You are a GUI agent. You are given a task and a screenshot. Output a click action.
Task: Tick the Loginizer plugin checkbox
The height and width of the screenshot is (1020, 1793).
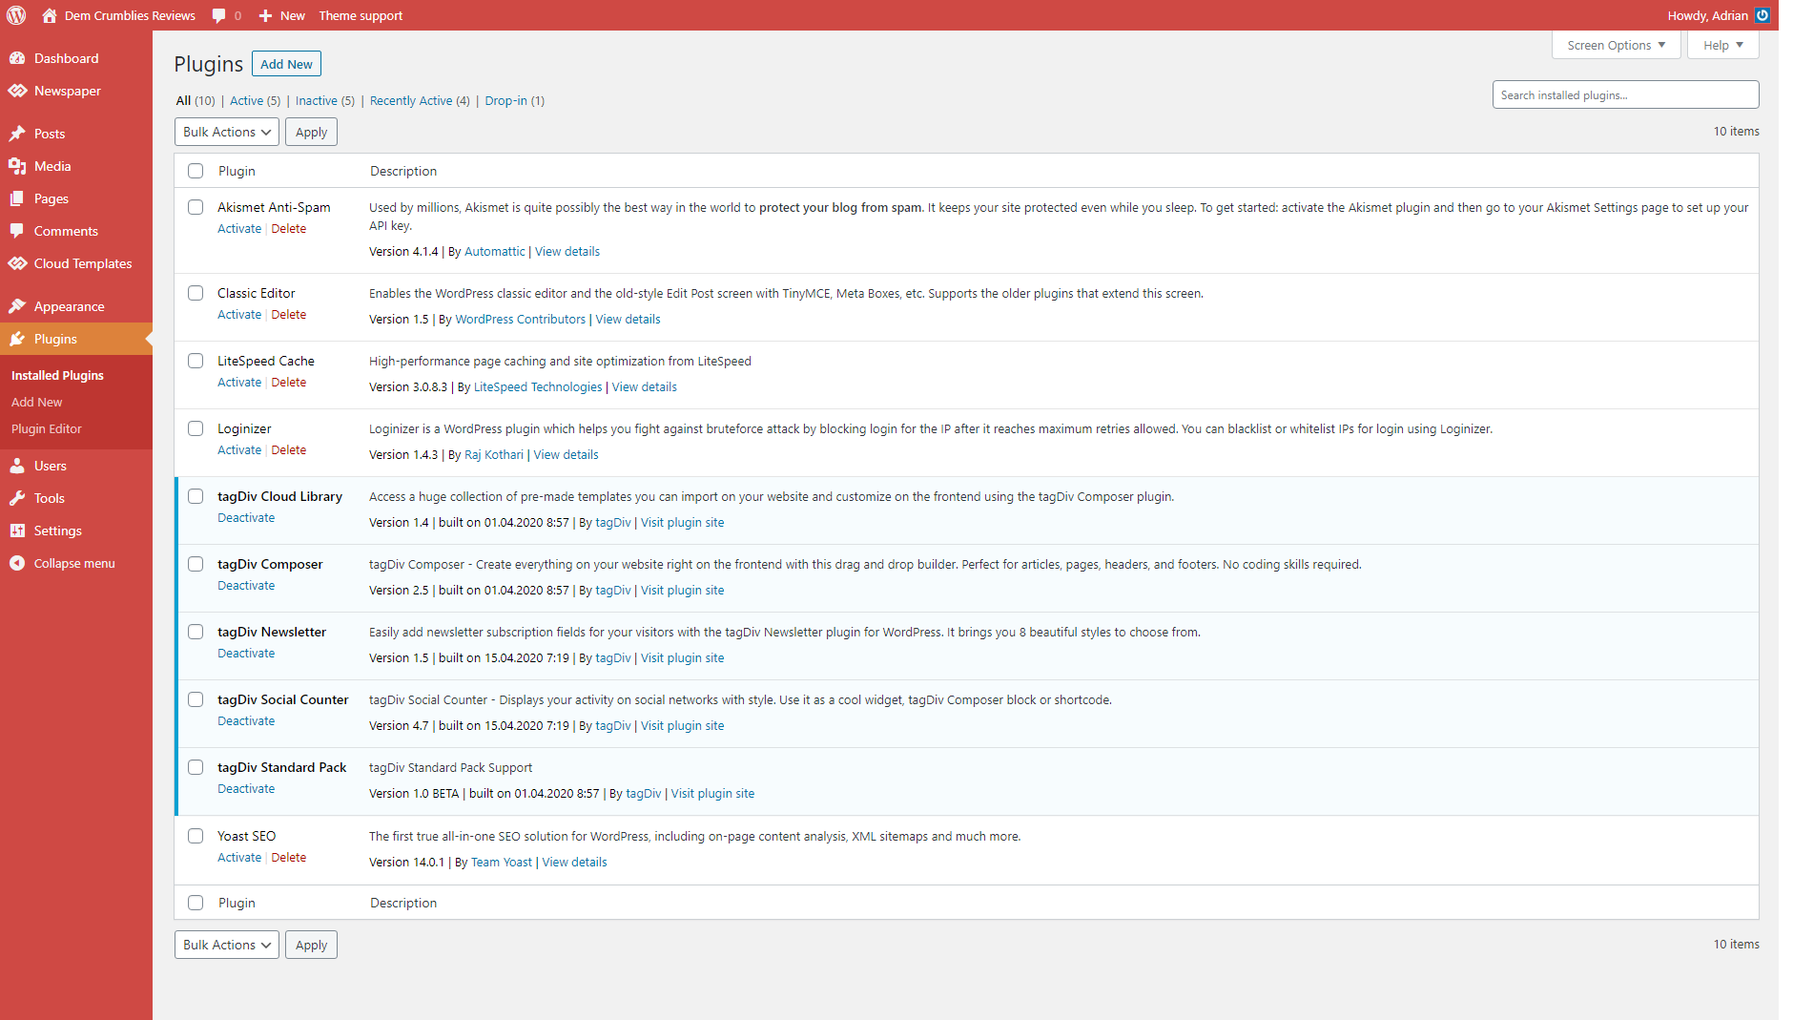(x=196, y=428)
